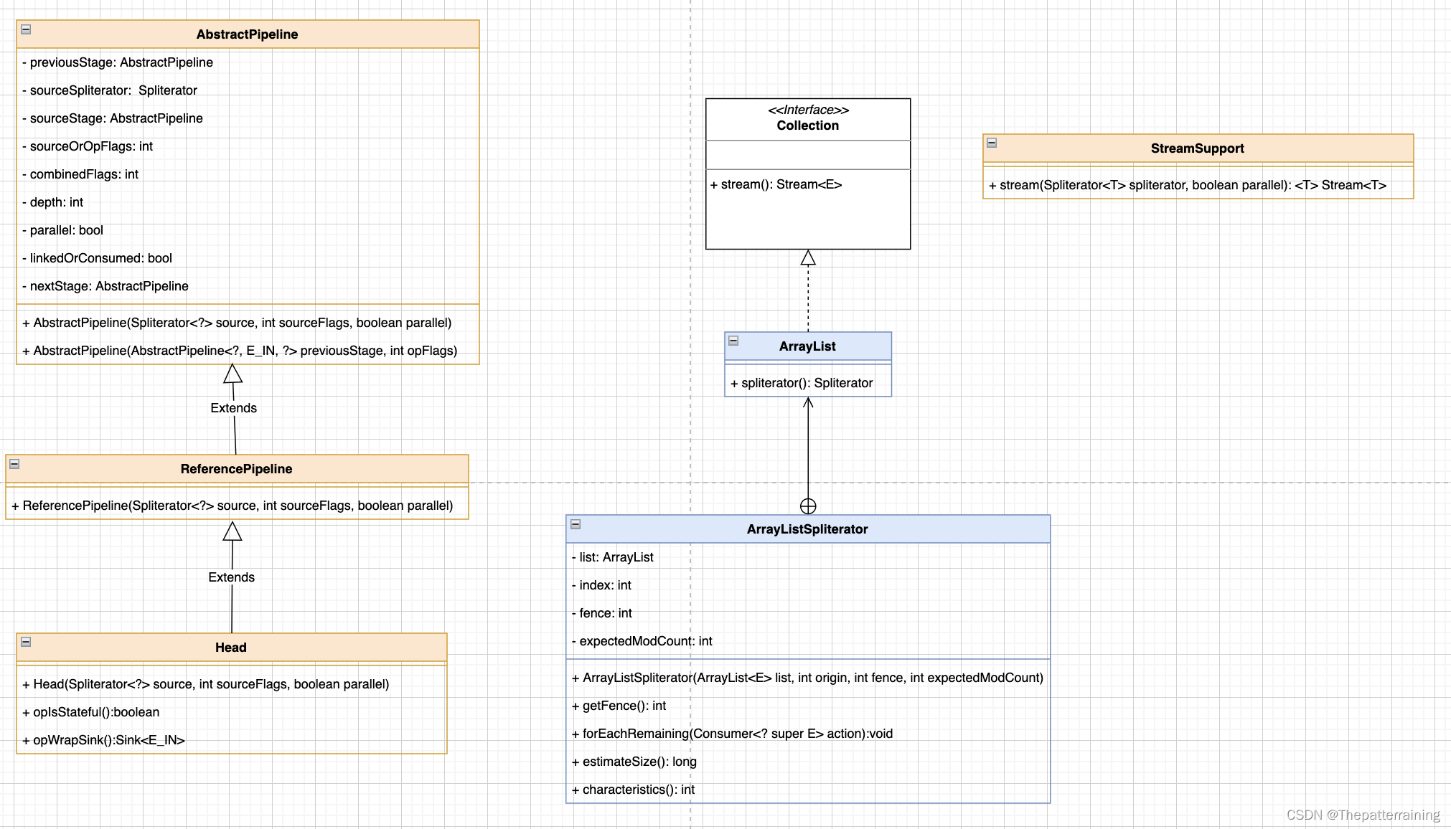Click the linkedOrConsumed: bool field
This screenshot has width=1451, height=829.
pos(248,258)
